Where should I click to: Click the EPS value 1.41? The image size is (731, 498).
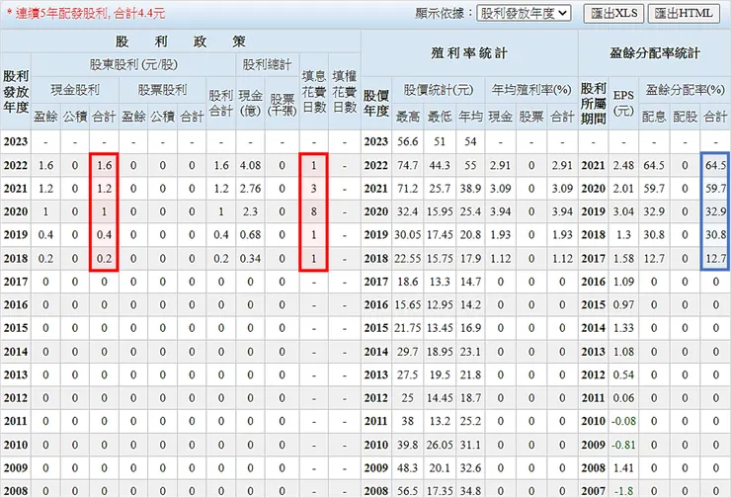click(x=623, y=468)
